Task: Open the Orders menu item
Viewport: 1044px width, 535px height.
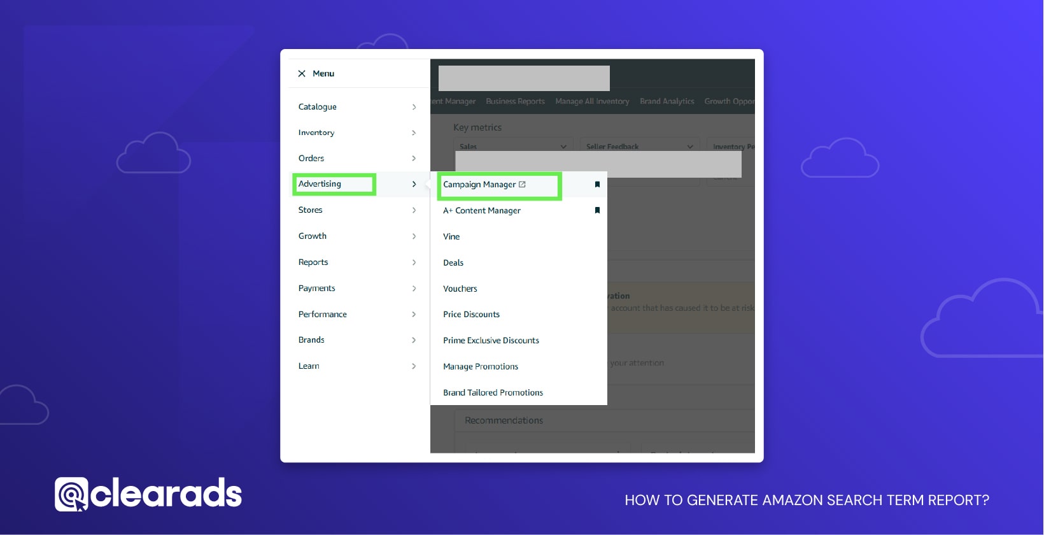Action: 311,158
